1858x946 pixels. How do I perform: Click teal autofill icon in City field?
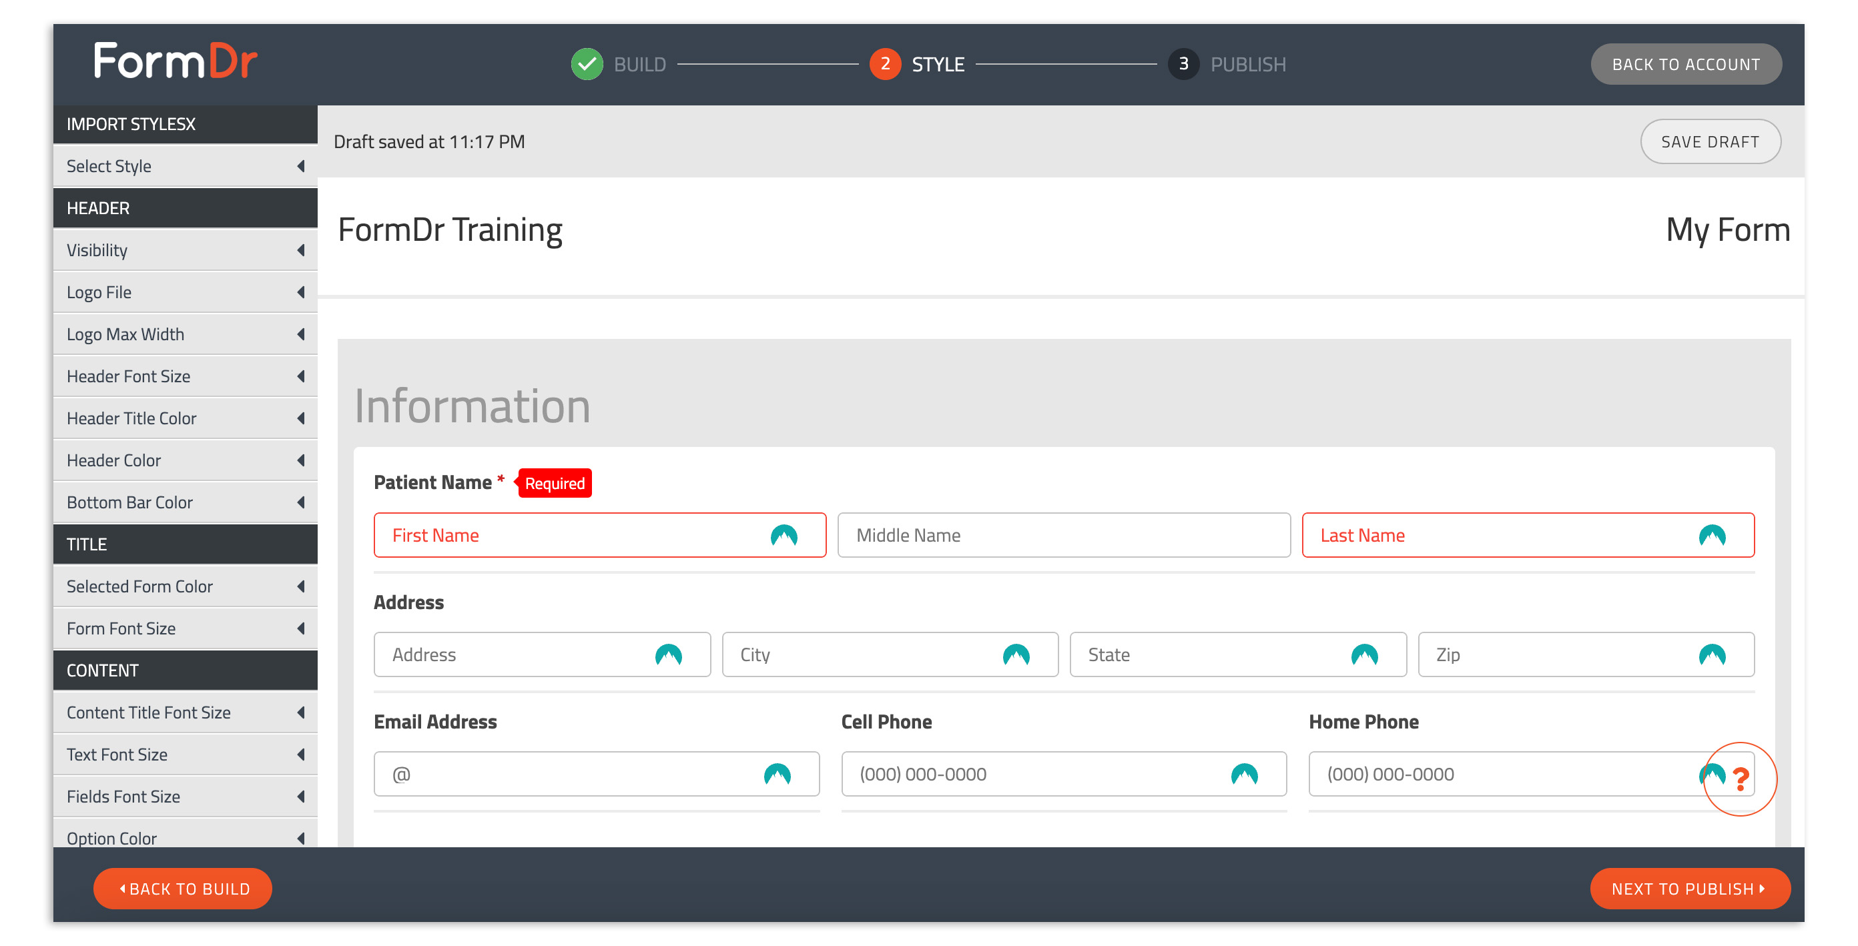click(1016, 654)
